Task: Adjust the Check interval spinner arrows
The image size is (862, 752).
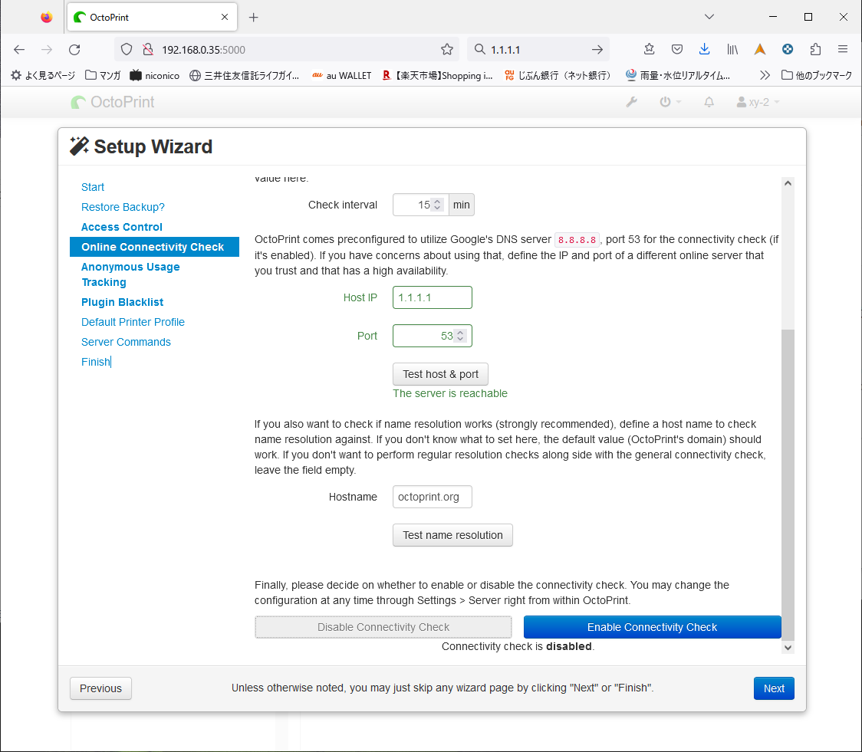Action: coord(438,205)
